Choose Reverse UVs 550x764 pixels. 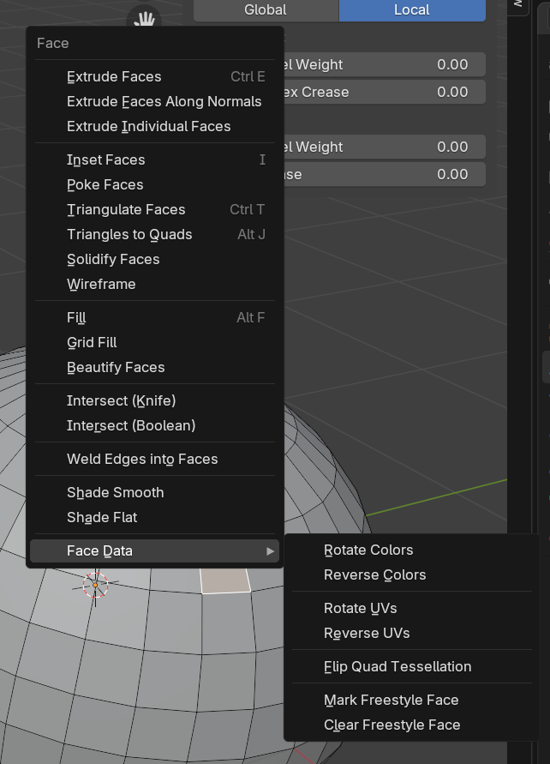(x=412, y=634)
